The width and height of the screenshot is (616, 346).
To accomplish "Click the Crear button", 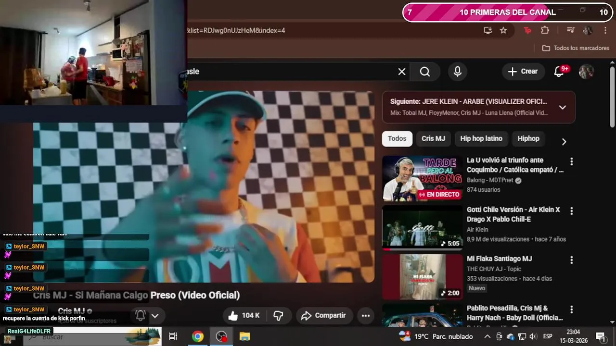I will coord(523,71).
